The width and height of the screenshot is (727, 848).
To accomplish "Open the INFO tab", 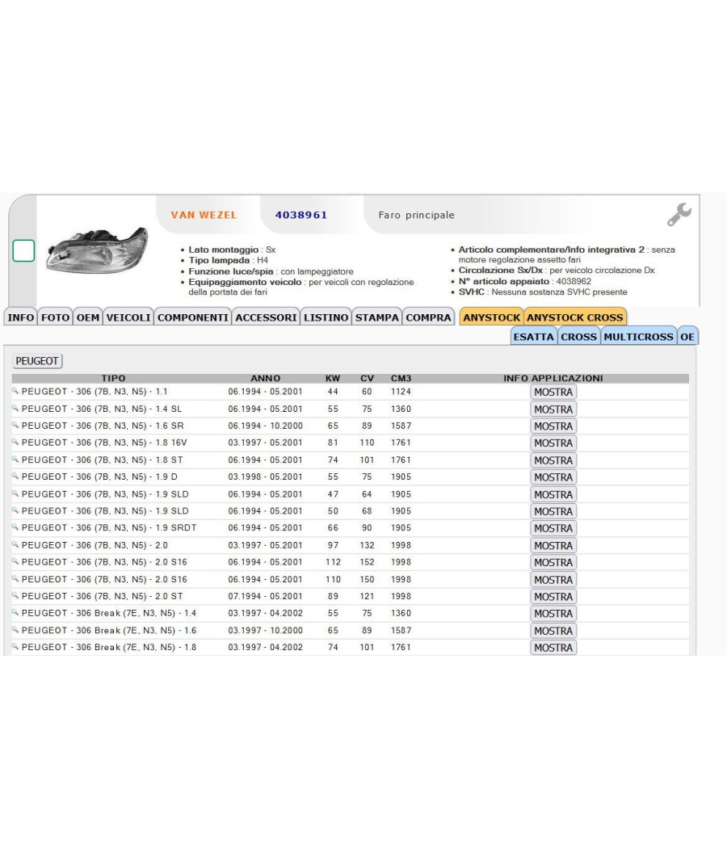I will (20, 317).
